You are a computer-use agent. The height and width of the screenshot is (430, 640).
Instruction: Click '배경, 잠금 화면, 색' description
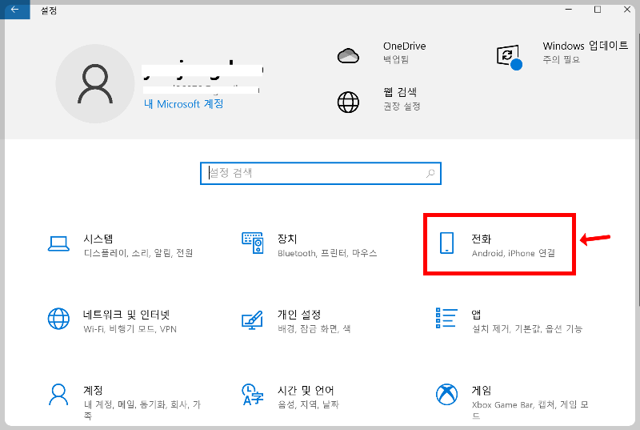tap(314, 329)
